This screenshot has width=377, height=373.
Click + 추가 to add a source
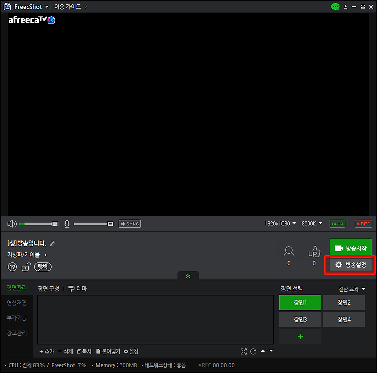tap(47, 351)
